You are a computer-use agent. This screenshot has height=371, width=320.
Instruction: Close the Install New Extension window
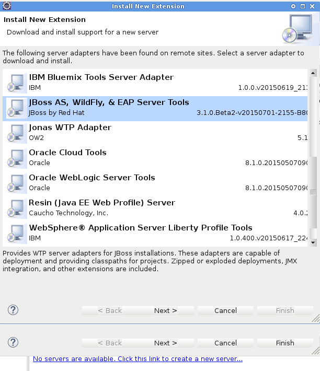point(312,6)
